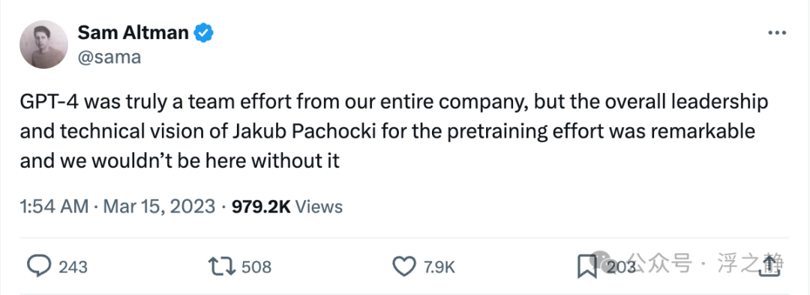
Task: Open the @sama handle link
Action: [x=109, y=57]
